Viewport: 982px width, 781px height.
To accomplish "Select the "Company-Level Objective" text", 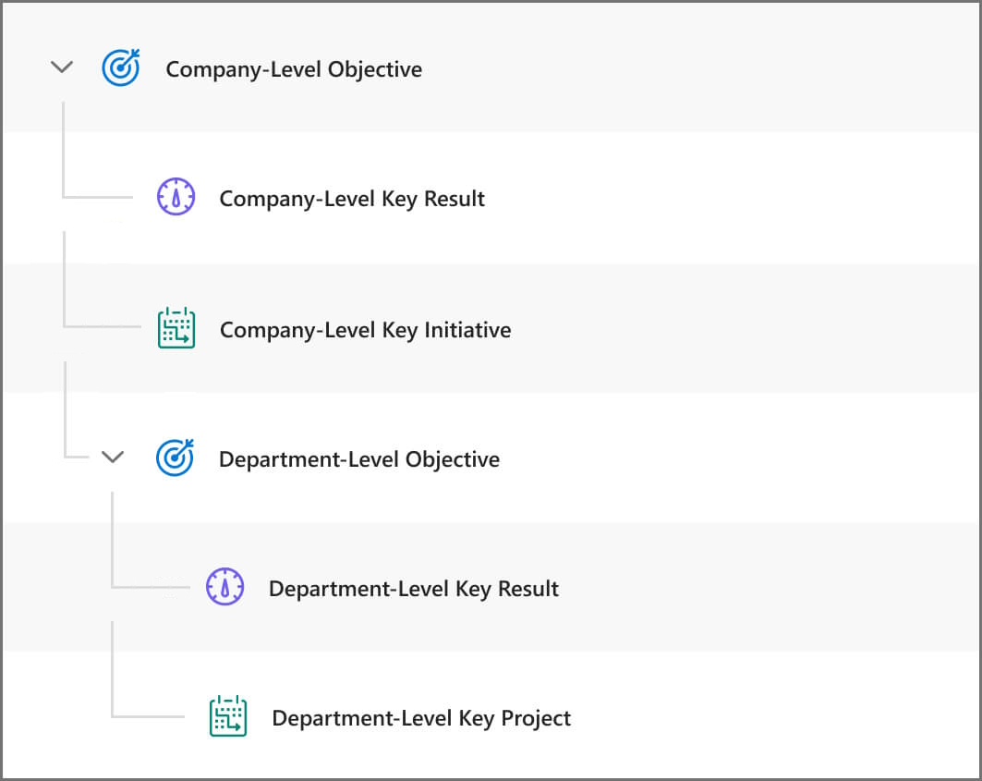I will (294, 69).
